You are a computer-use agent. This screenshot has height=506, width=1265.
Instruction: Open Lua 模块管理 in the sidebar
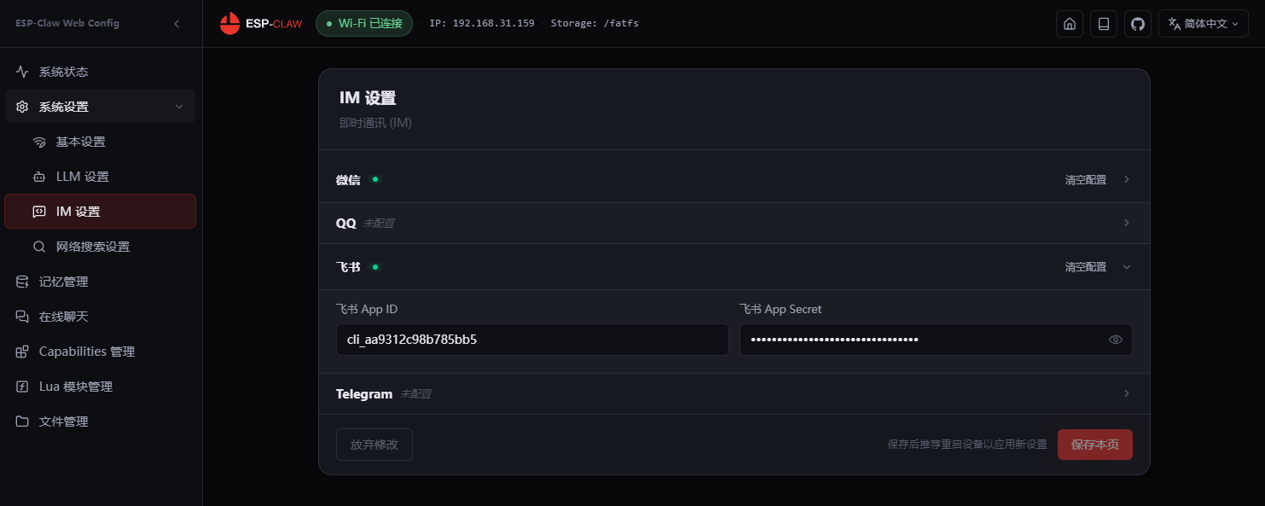101,387
